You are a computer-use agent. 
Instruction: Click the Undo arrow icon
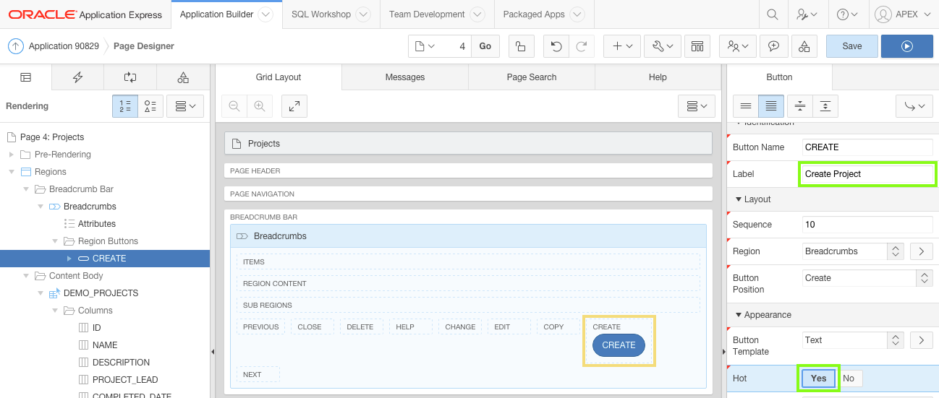[x=556, y=46]
